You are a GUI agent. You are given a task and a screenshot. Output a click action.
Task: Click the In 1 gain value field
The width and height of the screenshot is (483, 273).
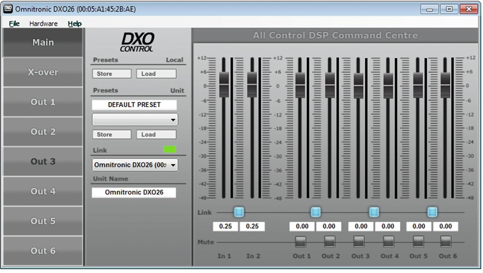coord(225,226)
